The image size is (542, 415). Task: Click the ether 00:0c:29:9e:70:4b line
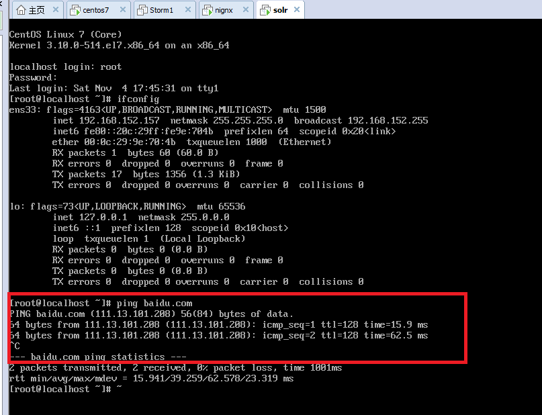(191, 142)
